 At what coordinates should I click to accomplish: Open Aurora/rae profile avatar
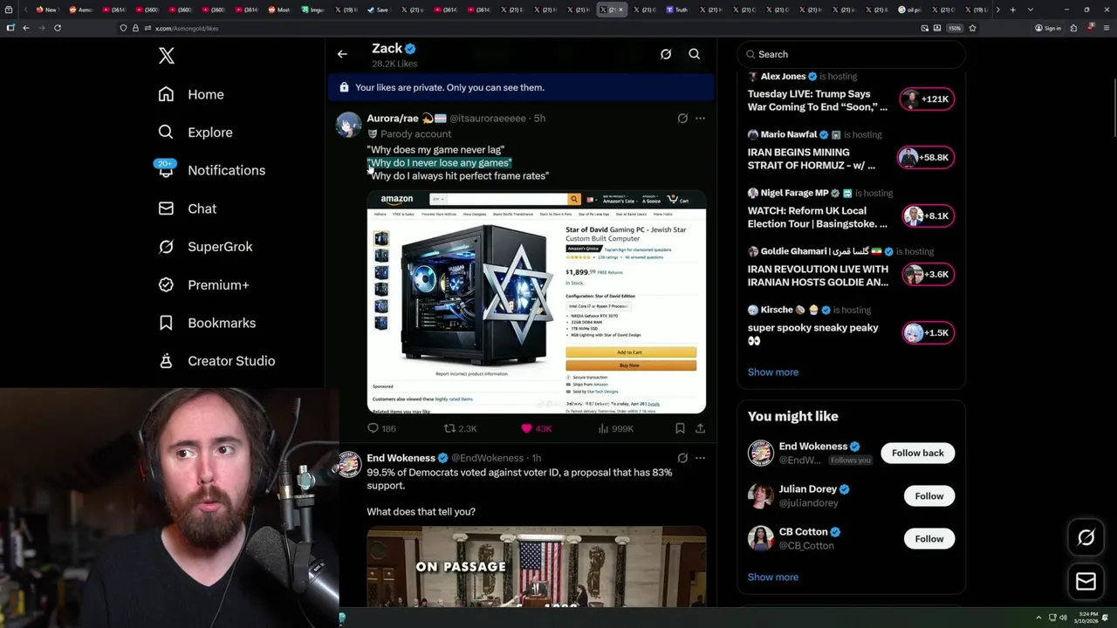click(349, 125)
